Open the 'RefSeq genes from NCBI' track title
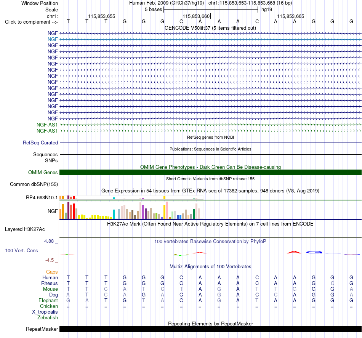 click(x=210, y=137)
